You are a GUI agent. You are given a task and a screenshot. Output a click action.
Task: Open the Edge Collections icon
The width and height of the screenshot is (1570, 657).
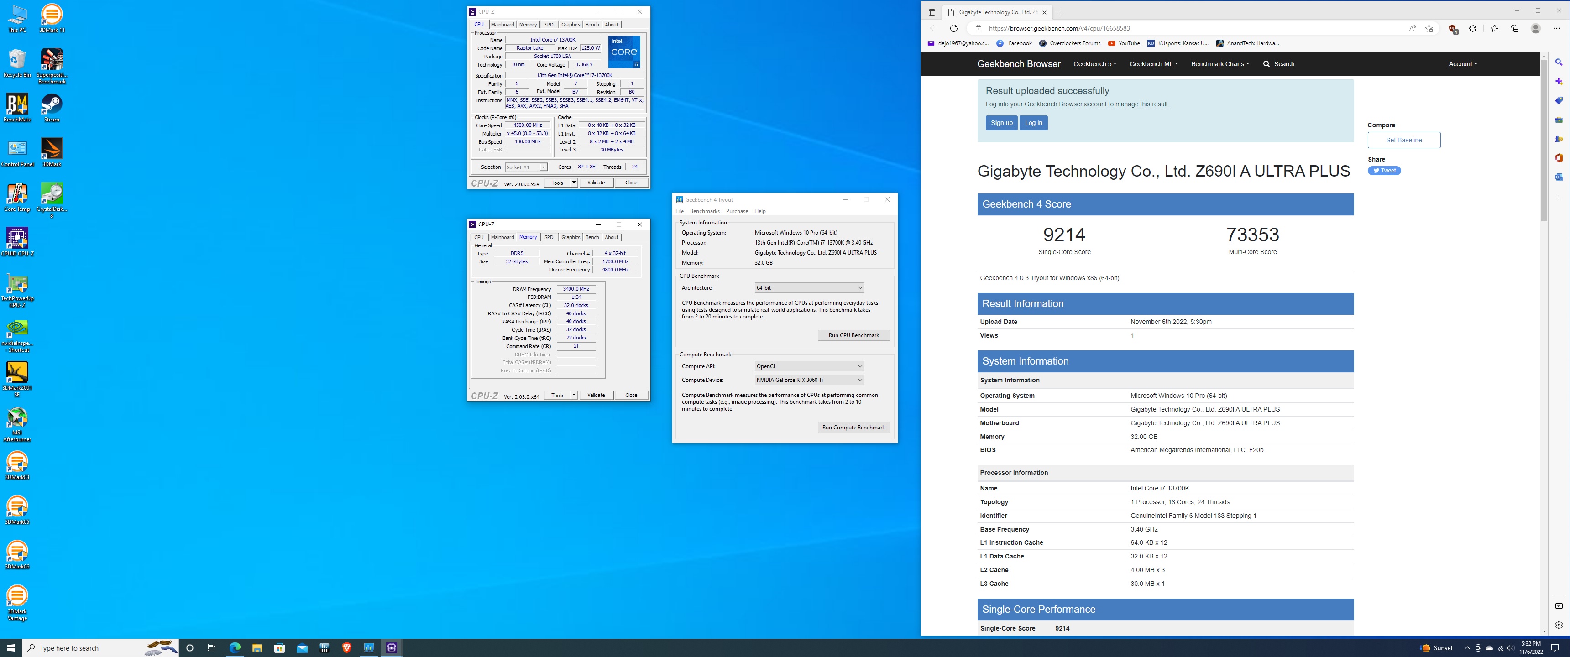(x=1515, y=28)
